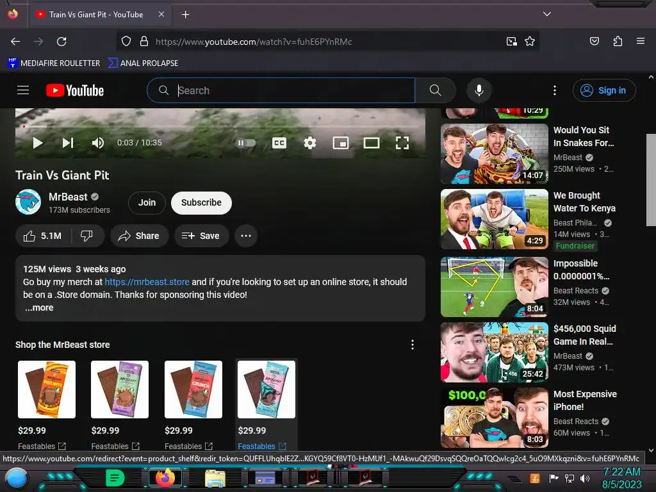Viewport: 656px width, 492px height.
Task: Focus the YouTube search field
Action: click(x=281, y=90)
